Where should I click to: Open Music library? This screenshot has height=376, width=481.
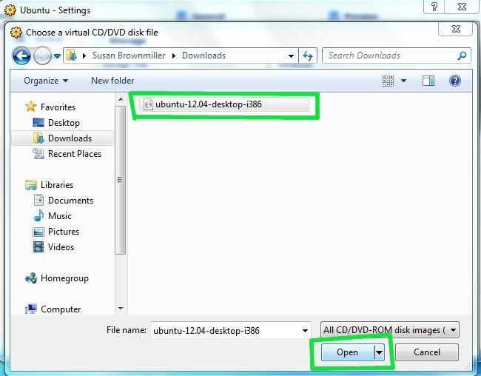pos(59,216)
